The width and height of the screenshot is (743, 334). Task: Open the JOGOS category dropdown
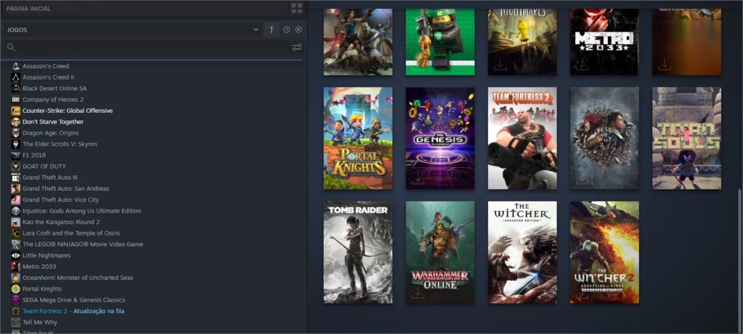[x=133, y=30]
